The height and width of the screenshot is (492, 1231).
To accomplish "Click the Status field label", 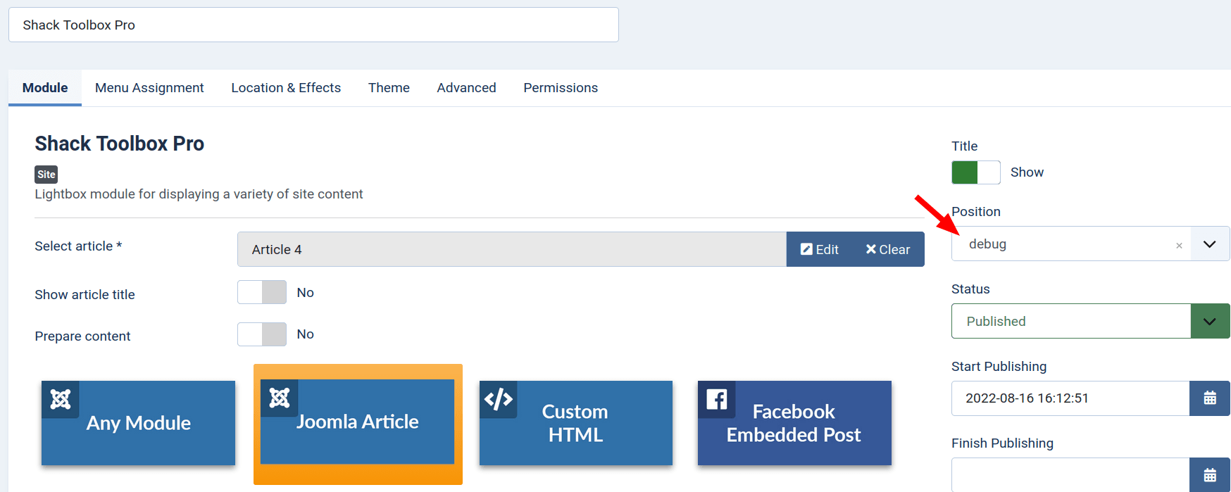I will click(x=970, y=289).
